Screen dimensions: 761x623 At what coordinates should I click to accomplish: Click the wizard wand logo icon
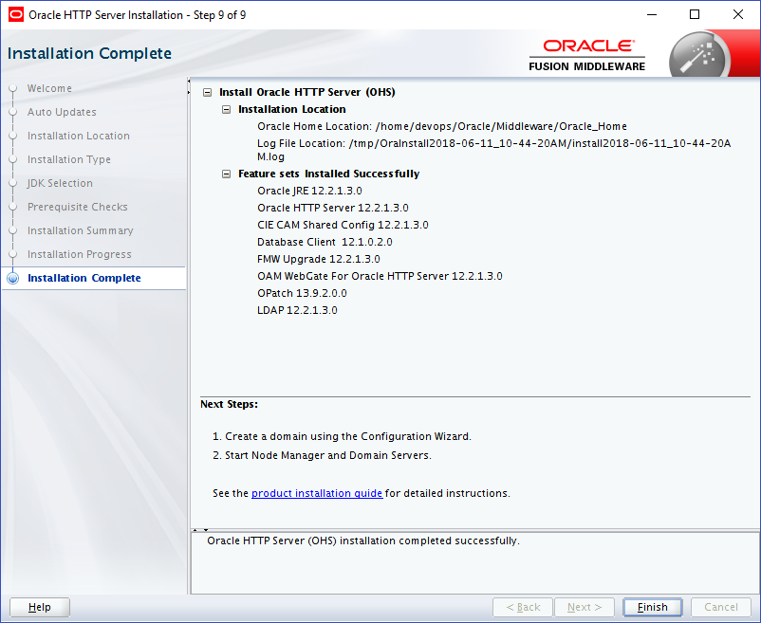coord(700,56)
